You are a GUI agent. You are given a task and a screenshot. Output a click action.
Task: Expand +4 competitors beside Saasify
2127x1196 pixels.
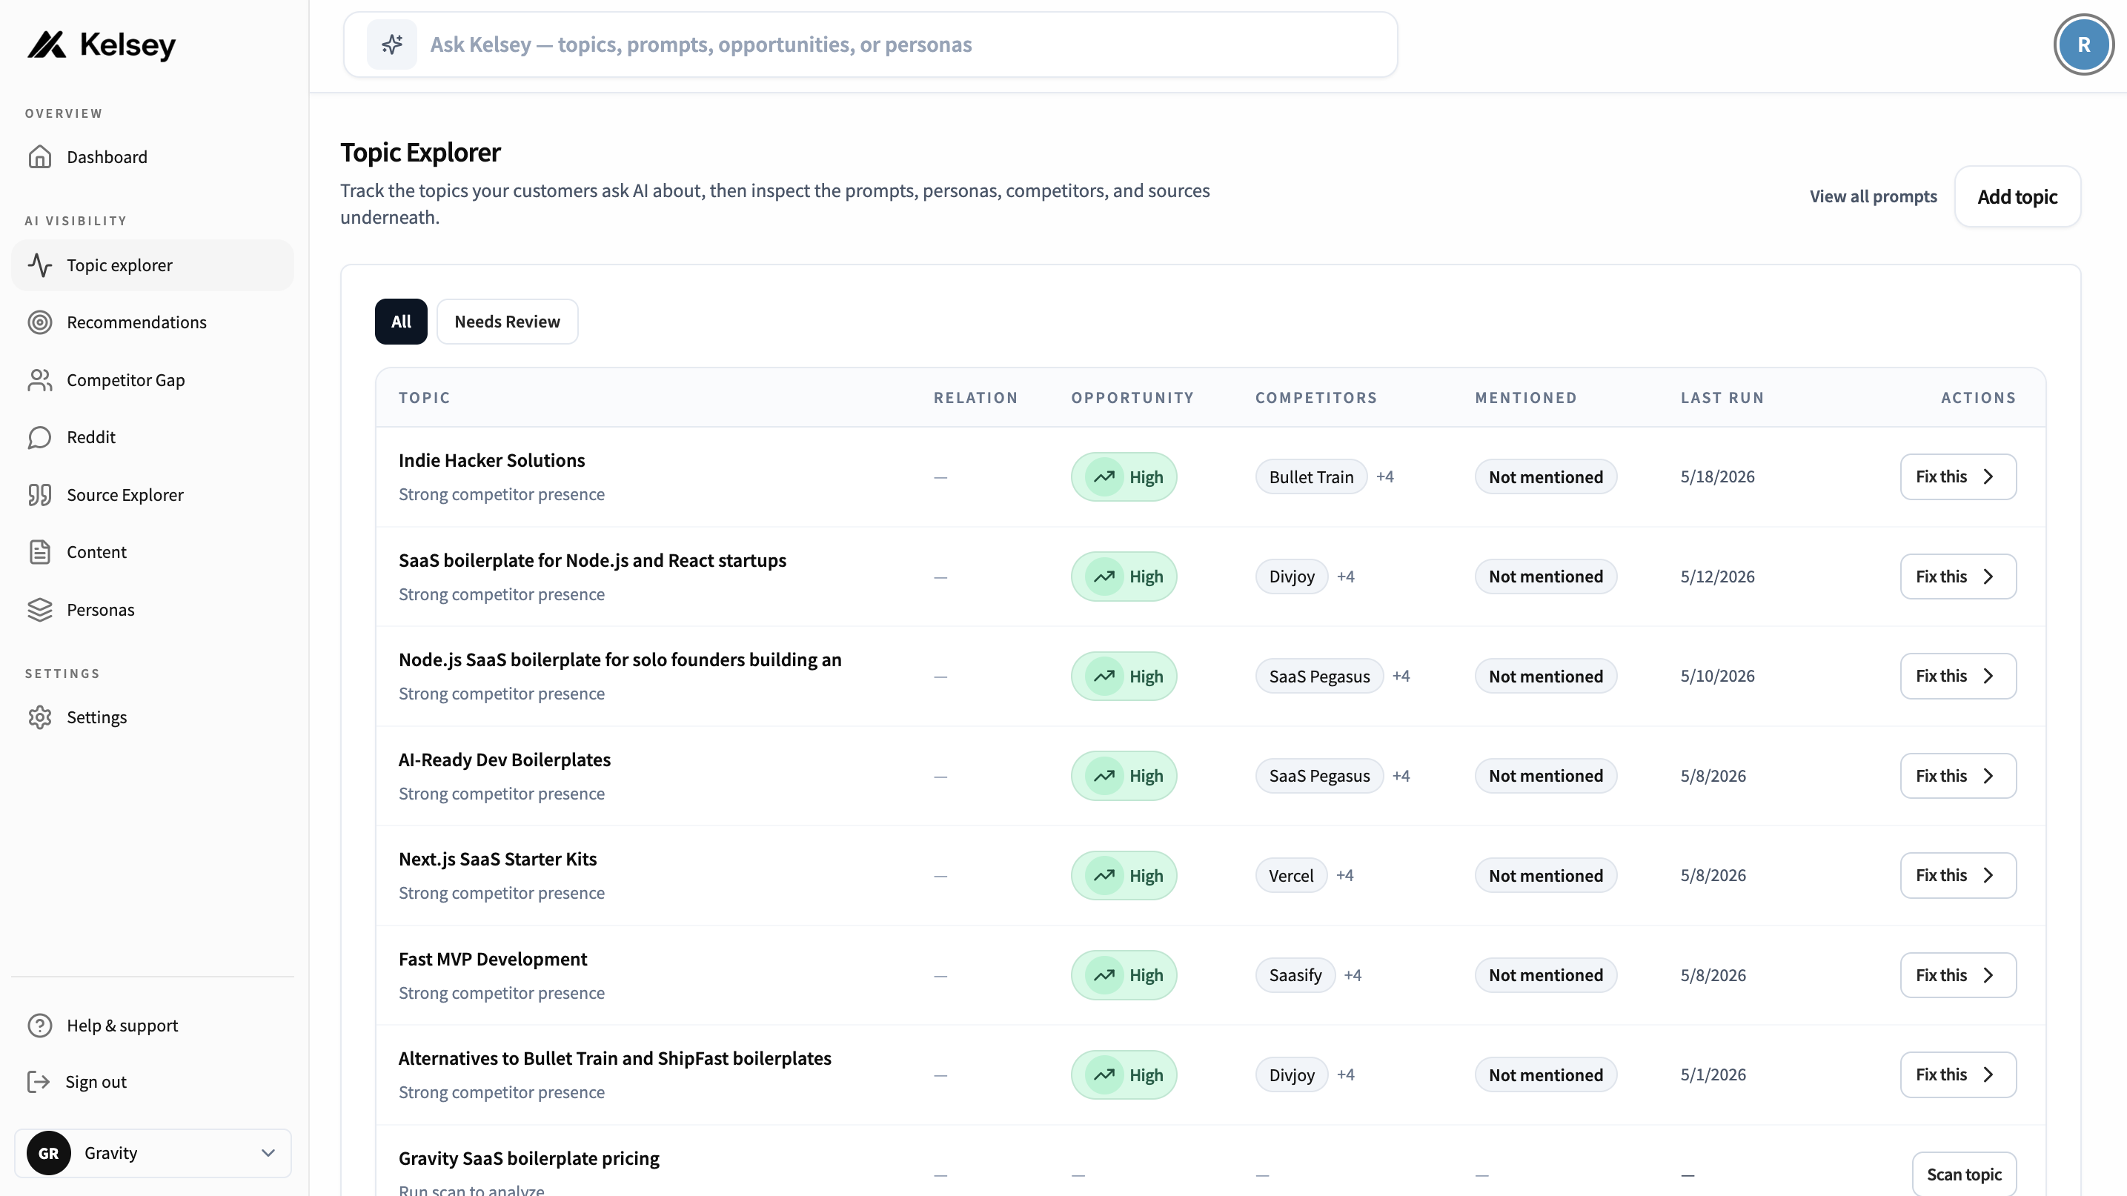pyautogui.click(x=1353, y=974)
